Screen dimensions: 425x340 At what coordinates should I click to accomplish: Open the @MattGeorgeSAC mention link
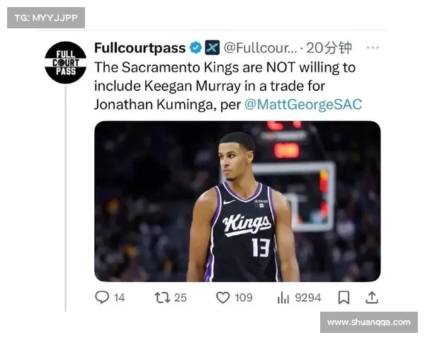tap(302, 104)
